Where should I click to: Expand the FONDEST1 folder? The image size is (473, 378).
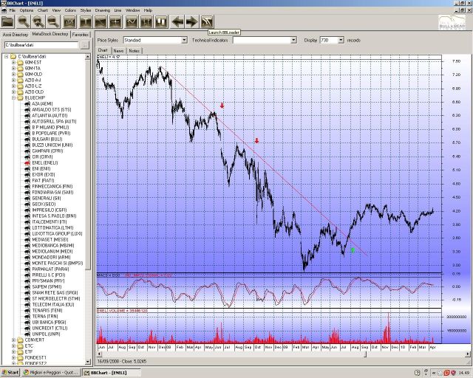point(13,358)
